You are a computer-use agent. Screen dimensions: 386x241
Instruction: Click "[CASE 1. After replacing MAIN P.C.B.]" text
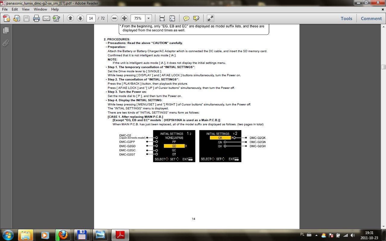[x=135, y=117]
